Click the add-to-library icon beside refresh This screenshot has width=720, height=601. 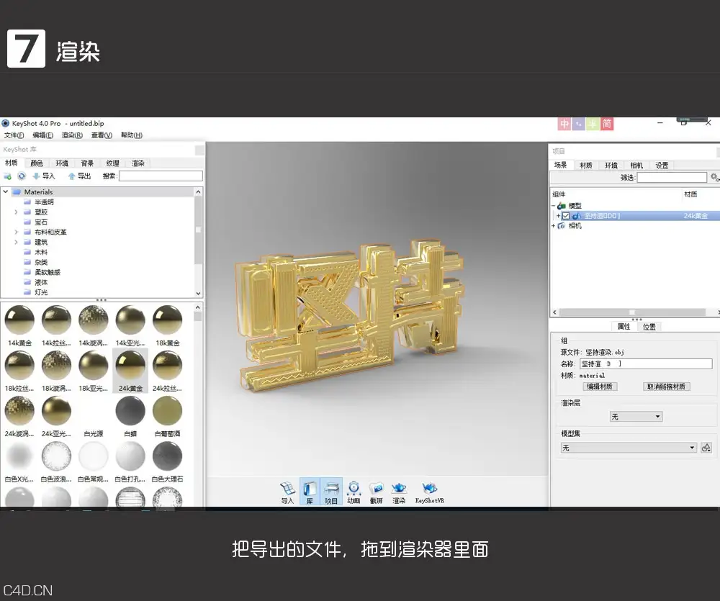click(x=7, y=176)
